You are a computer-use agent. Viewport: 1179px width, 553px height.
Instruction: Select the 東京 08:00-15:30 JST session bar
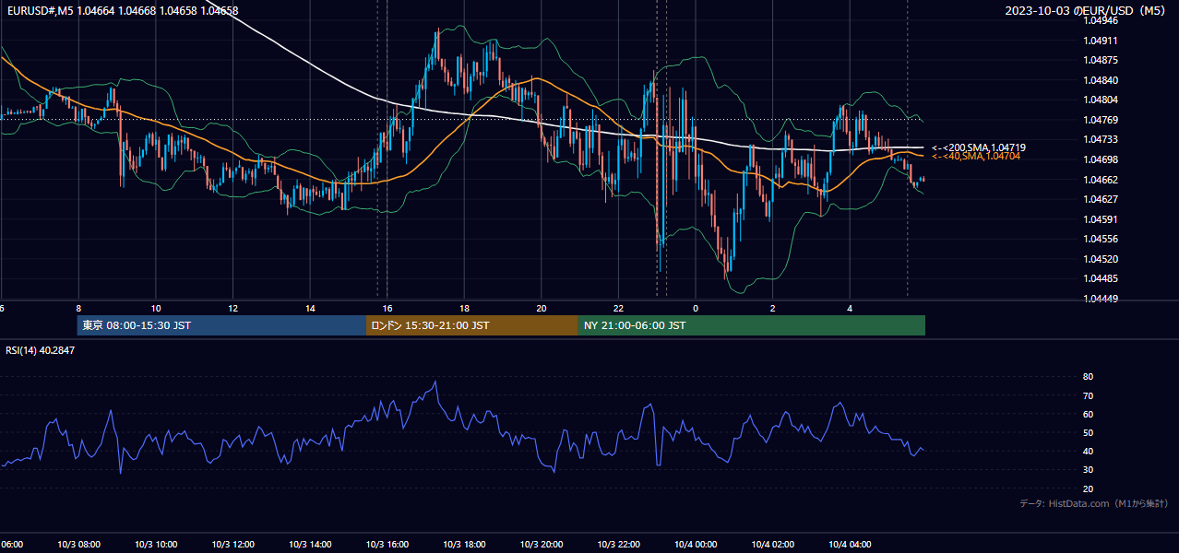coord(221,325)
